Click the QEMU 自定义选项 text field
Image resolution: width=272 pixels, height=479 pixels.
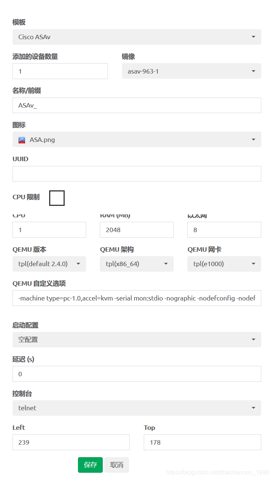137,298
